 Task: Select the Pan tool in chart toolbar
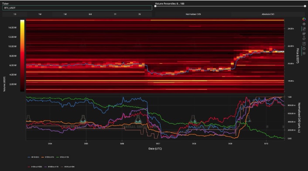point(304,24)
